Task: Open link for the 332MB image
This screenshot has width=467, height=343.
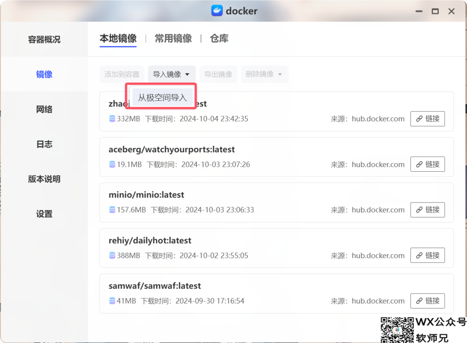Action: 427,119
